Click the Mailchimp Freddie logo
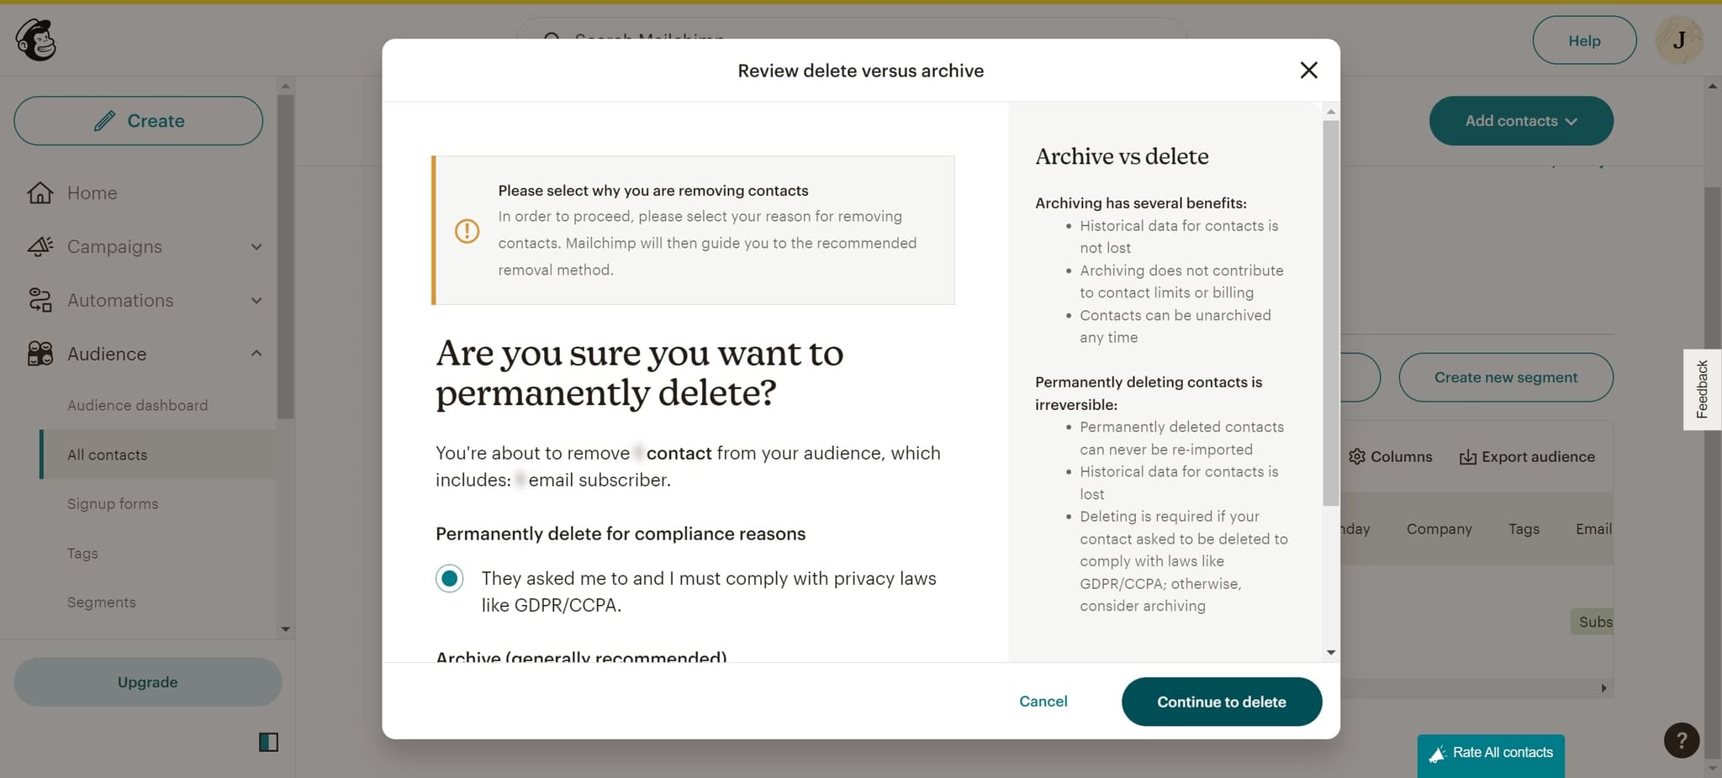This screenshot has width=1722, height=778. click(x=36, y=40)
